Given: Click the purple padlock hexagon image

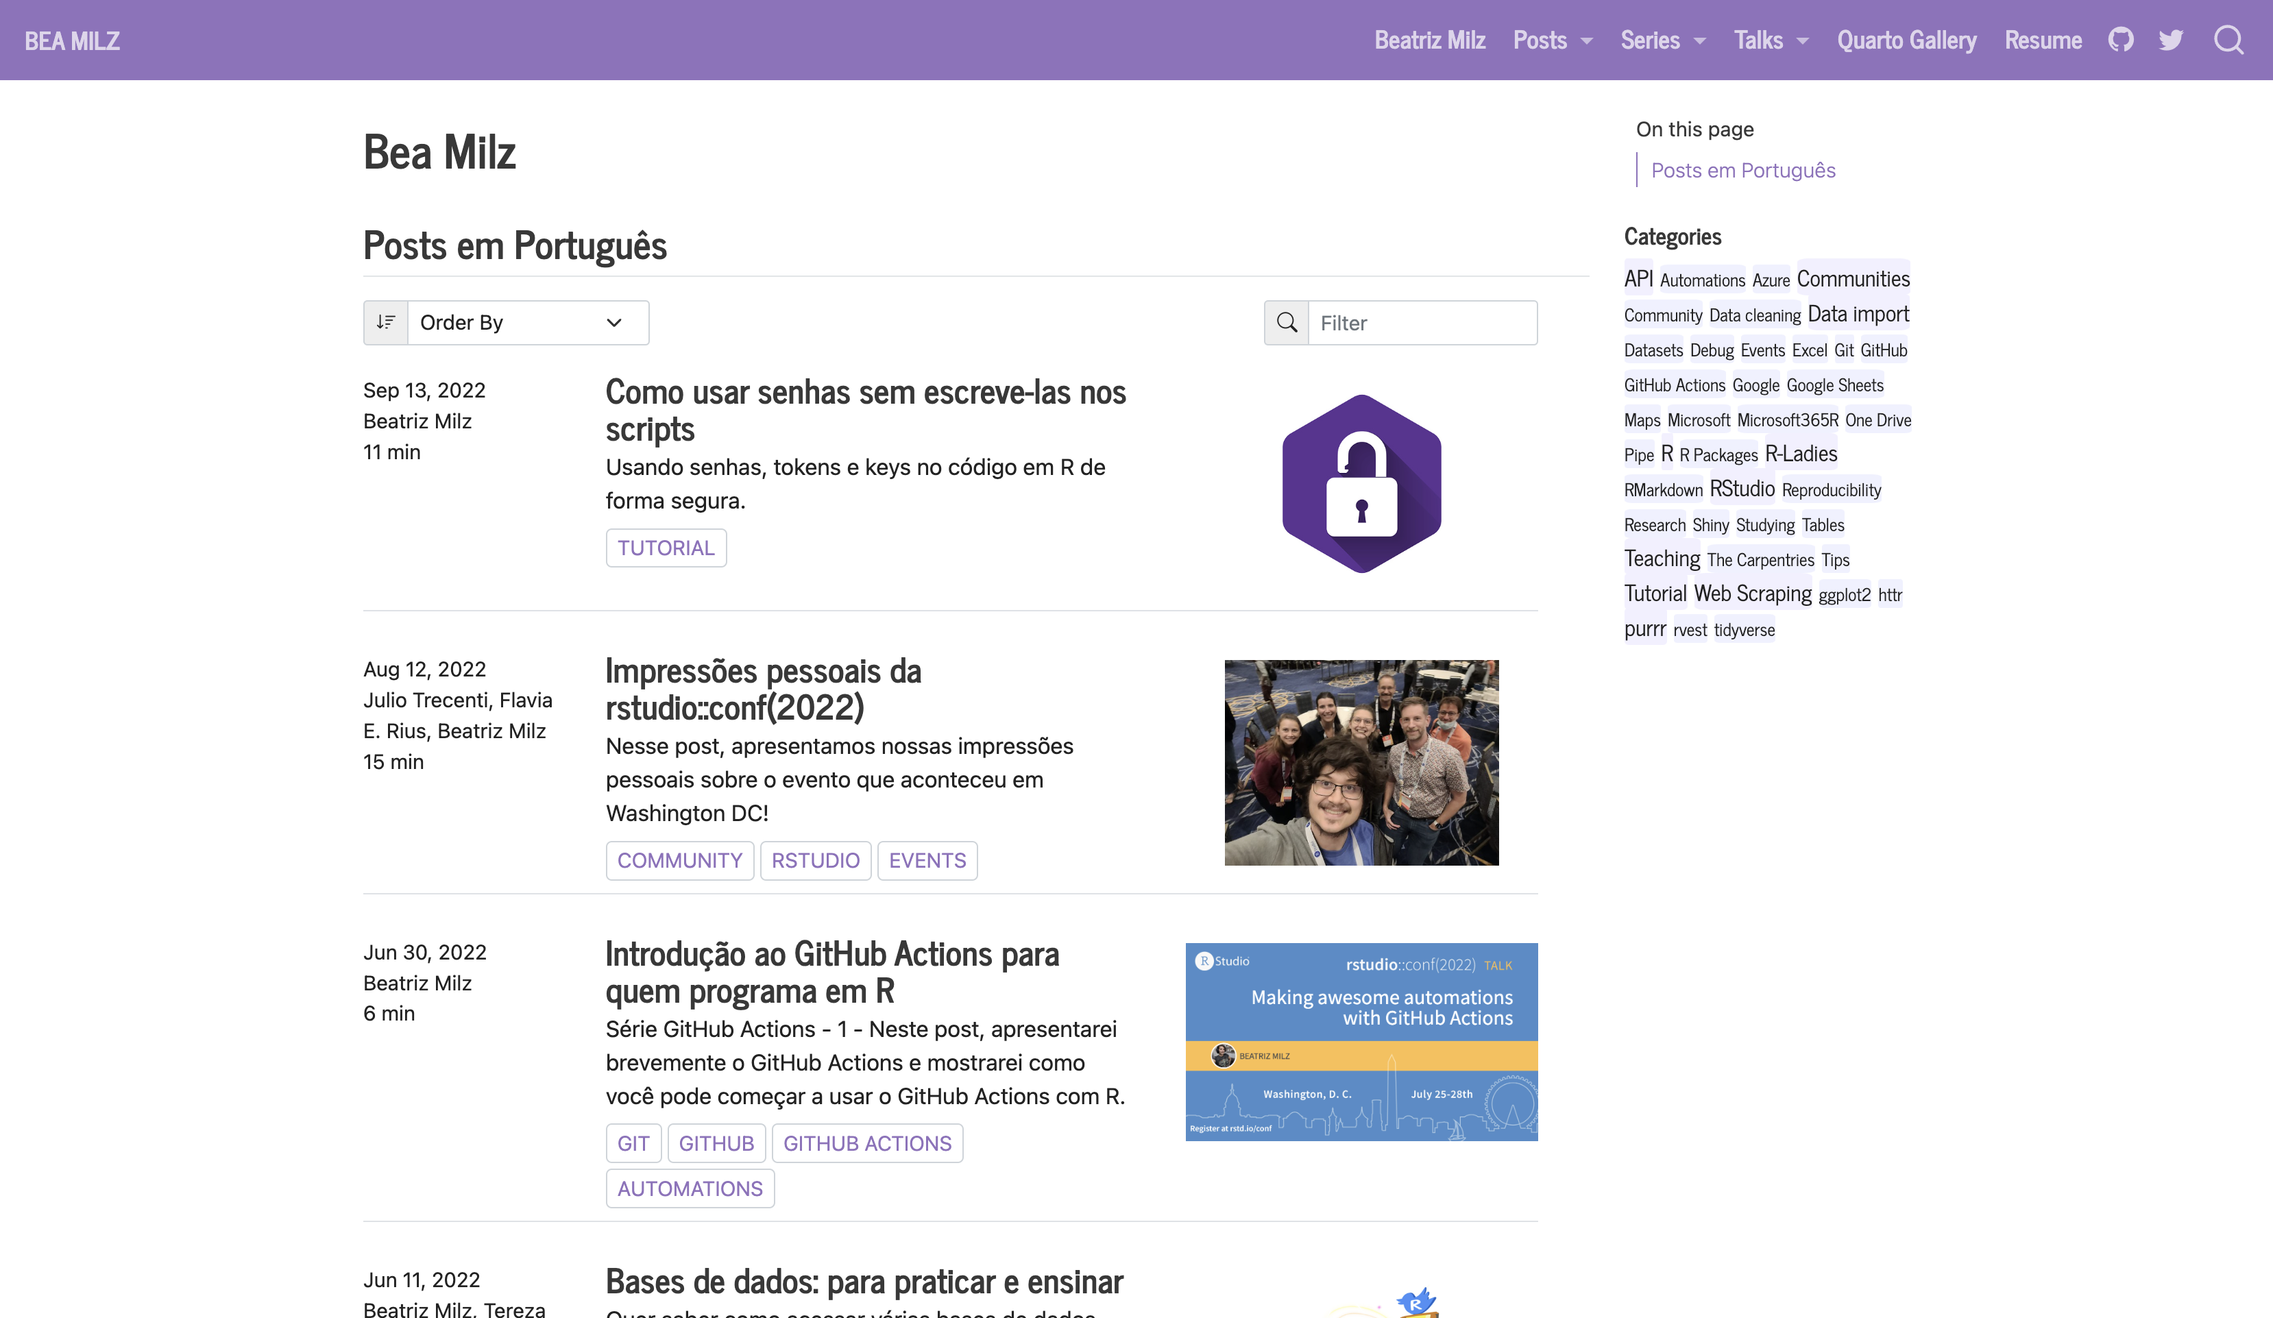Looking at the screenshot, I should [x=1360, y=483].
